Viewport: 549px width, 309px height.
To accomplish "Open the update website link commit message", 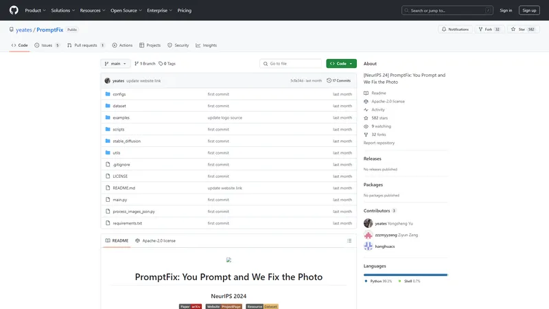I will (143, 80).
